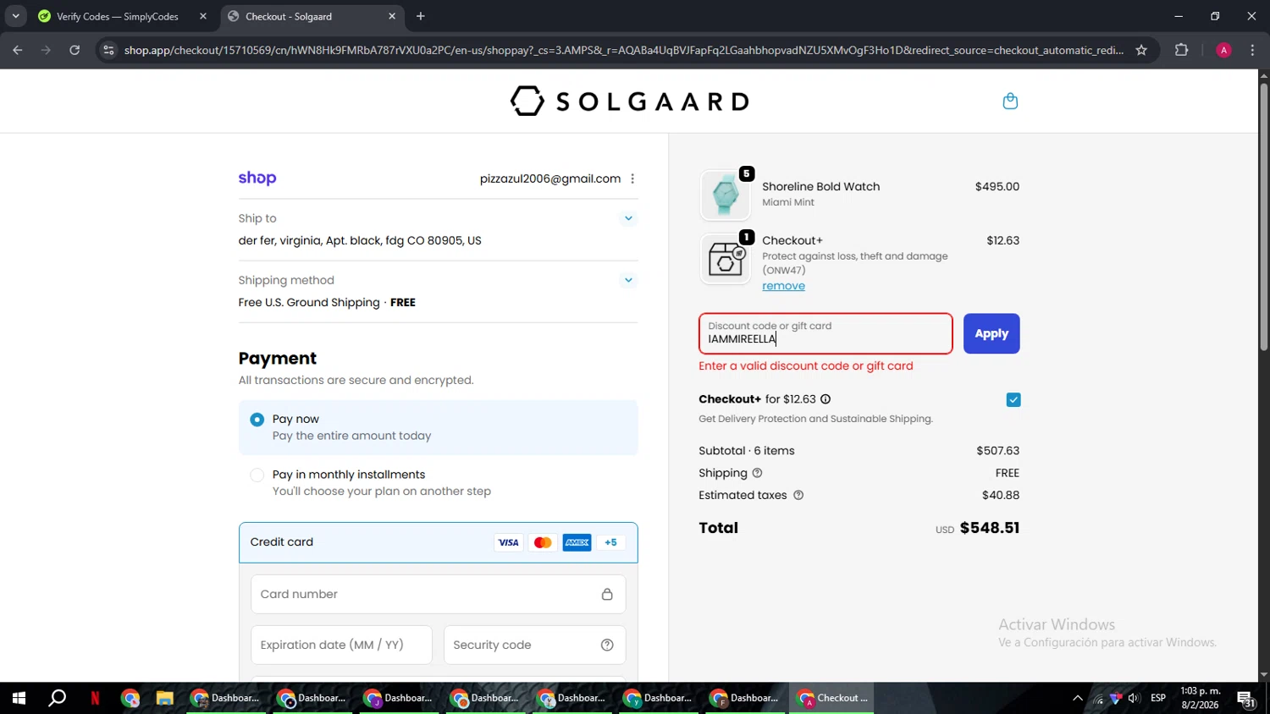Click the Discount code input field
1270x714 pixels.
point(825,333)
